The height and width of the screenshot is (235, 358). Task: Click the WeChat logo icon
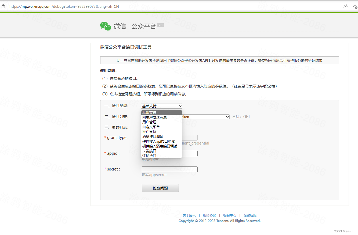click(106, 26)
